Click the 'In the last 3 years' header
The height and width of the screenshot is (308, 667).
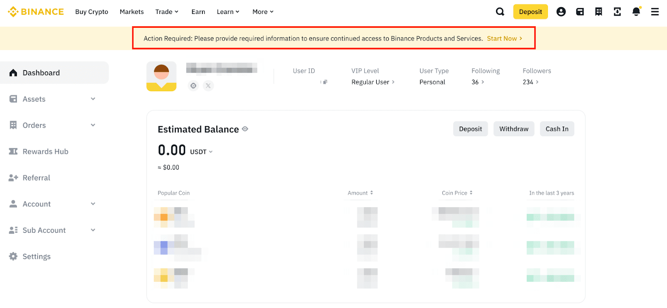[x=552, y=193]
